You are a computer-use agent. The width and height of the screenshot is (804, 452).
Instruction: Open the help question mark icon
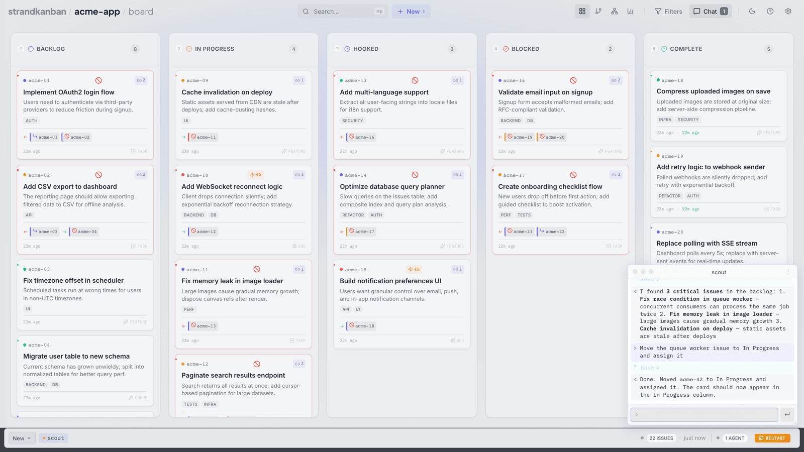770,12
